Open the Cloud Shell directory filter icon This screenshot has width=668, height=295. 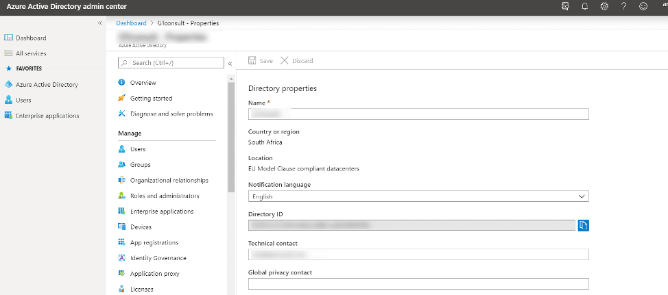tap(565, 6)
